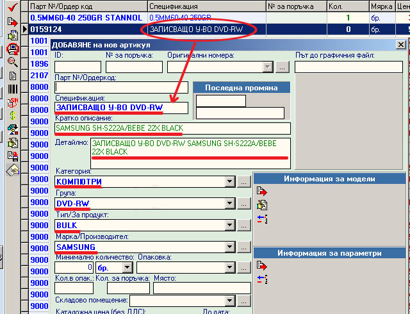Open the Оригинални номера dropdown arrow

point(268,67)
